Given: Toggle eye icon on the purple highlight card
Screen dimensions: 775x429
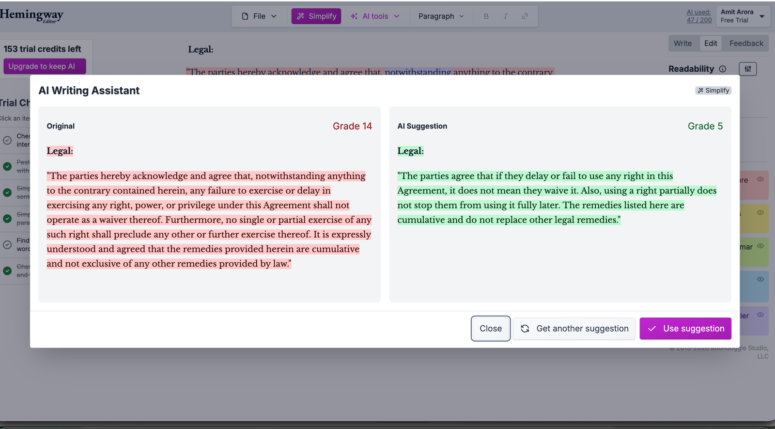Looking at the screenshot, I should tap(760, 315).
